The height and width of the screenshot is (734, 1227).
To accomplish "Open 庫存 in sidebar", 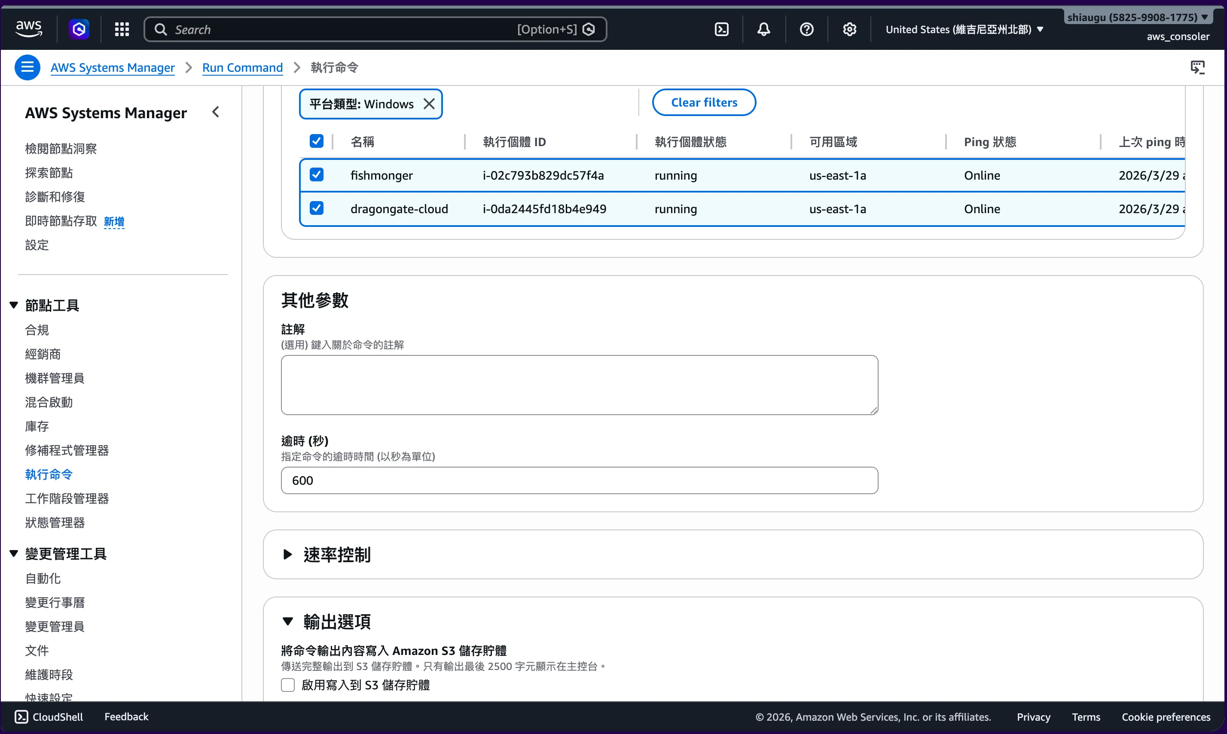I will click(37, 426).
